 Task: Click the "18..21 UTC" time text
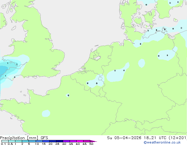155,138
